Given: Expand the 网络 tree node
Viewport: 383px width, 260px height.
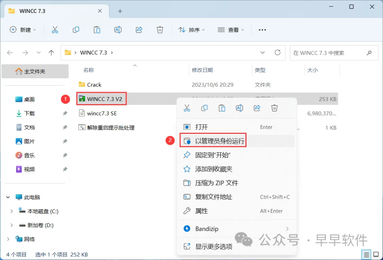Looking at the screenshot, I should point(8,239).
